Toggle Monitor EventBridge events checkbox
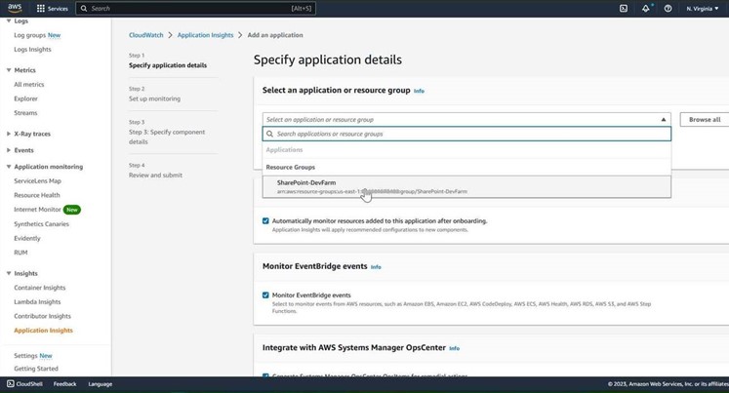 pos(265,295)
